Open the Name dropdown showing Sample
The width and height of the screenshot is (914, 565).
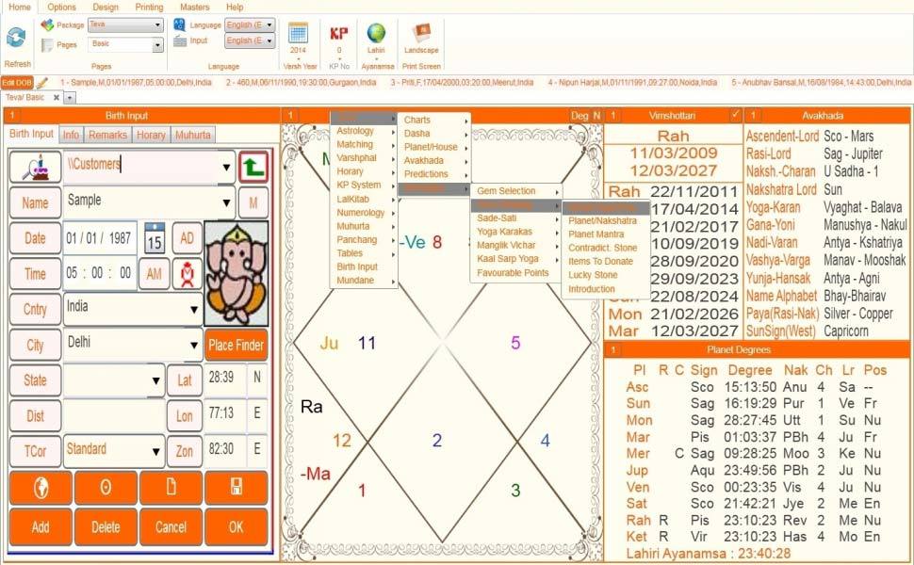[x=226, y=202]
